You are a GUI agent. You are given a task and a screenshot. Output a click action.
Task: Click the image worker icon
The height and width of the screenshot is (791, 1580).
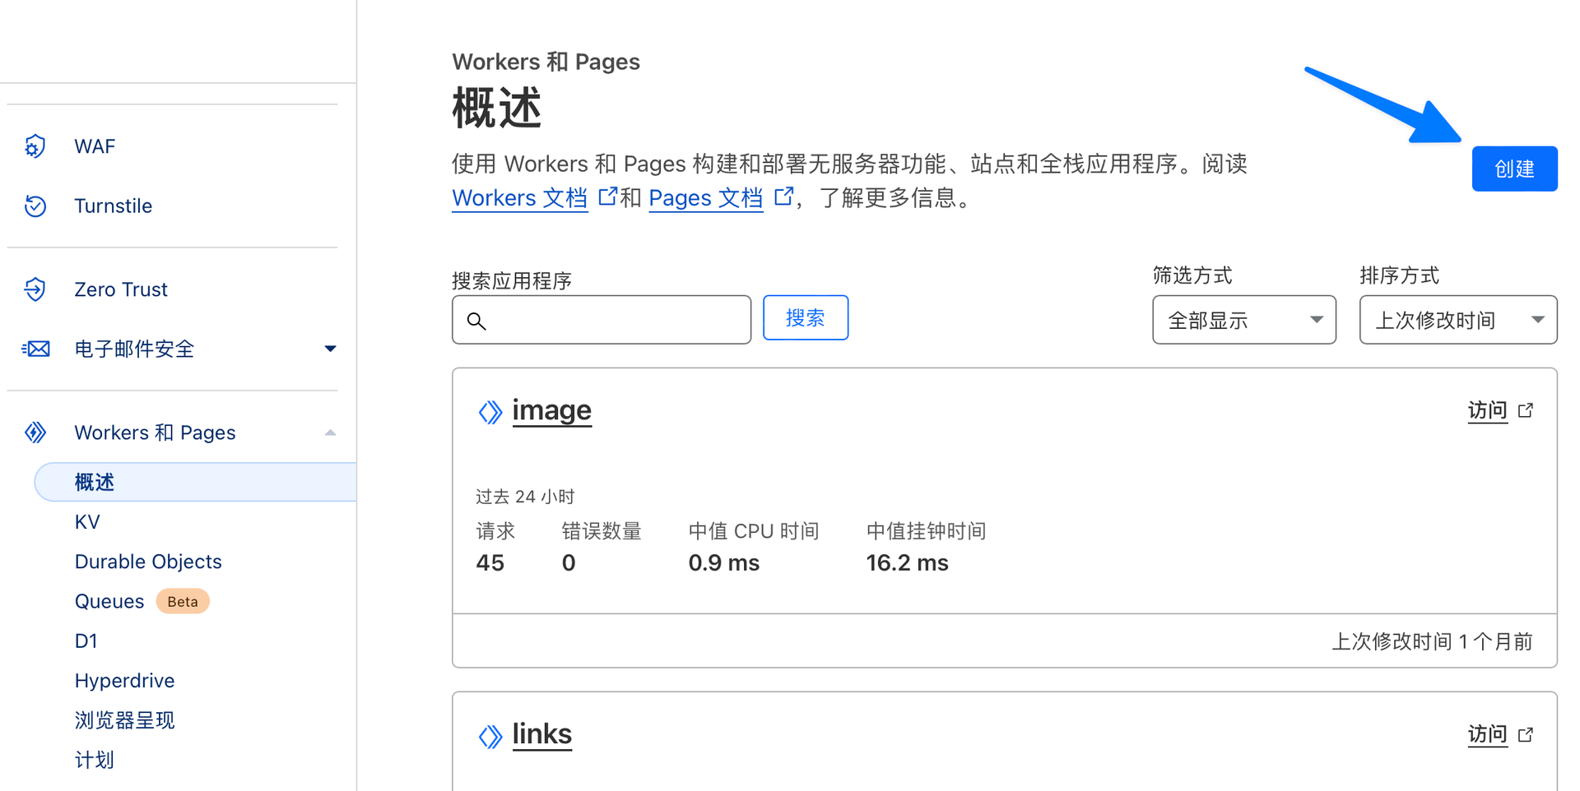(490, 411)
